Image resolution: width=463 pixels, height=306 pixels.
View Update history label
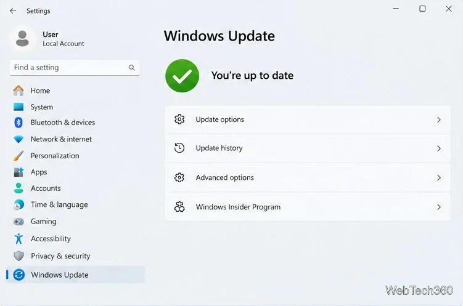pos(219,148)
